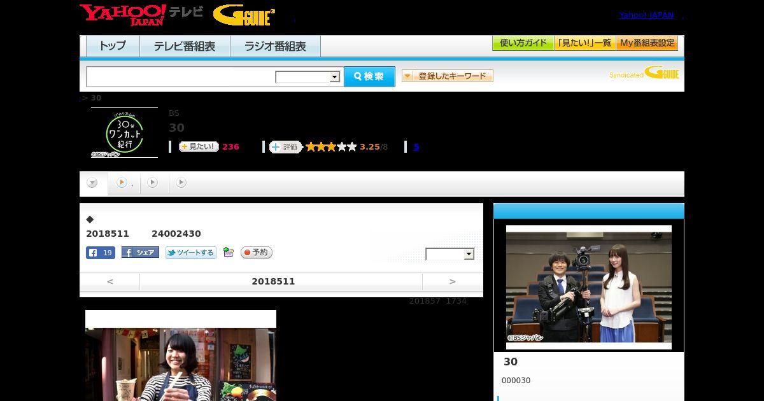Click the 見たい! button

click(x=199, y=146)
